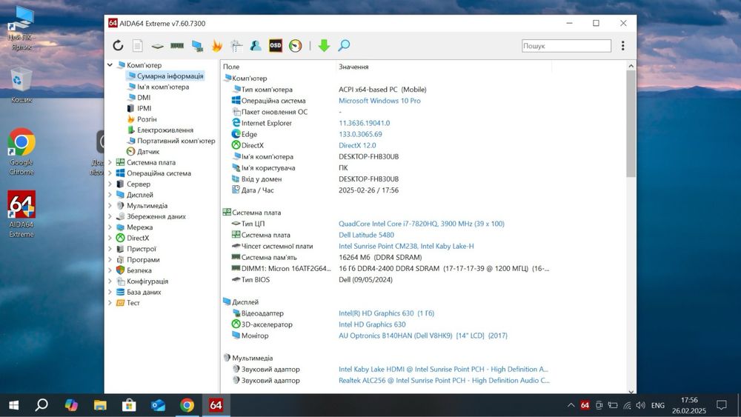Select the Безпека tree item
This screenshot has height=417, width=741.
tap(139, 270)
